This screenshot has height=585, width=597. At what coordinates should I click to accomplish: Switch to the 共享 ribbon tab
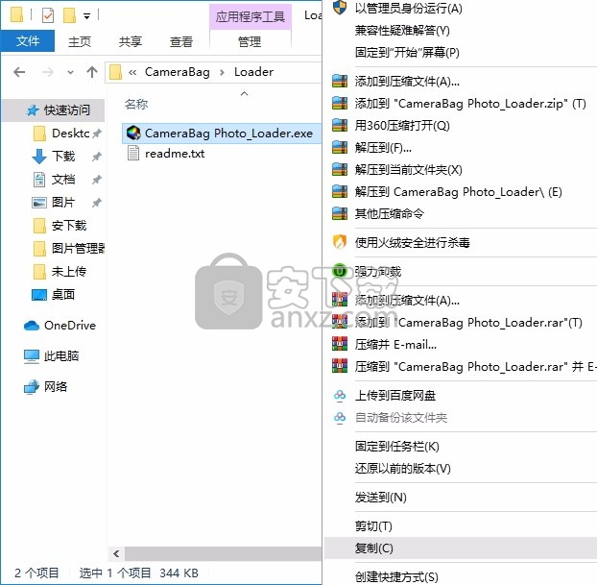131,41
